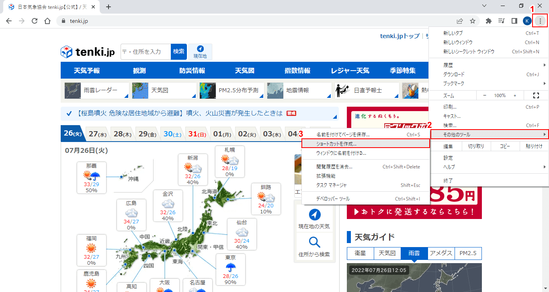The width and height of the screenshot is (549, 292).
Task: Select the 31(日) date tab
Action: [x=197, y=134]
